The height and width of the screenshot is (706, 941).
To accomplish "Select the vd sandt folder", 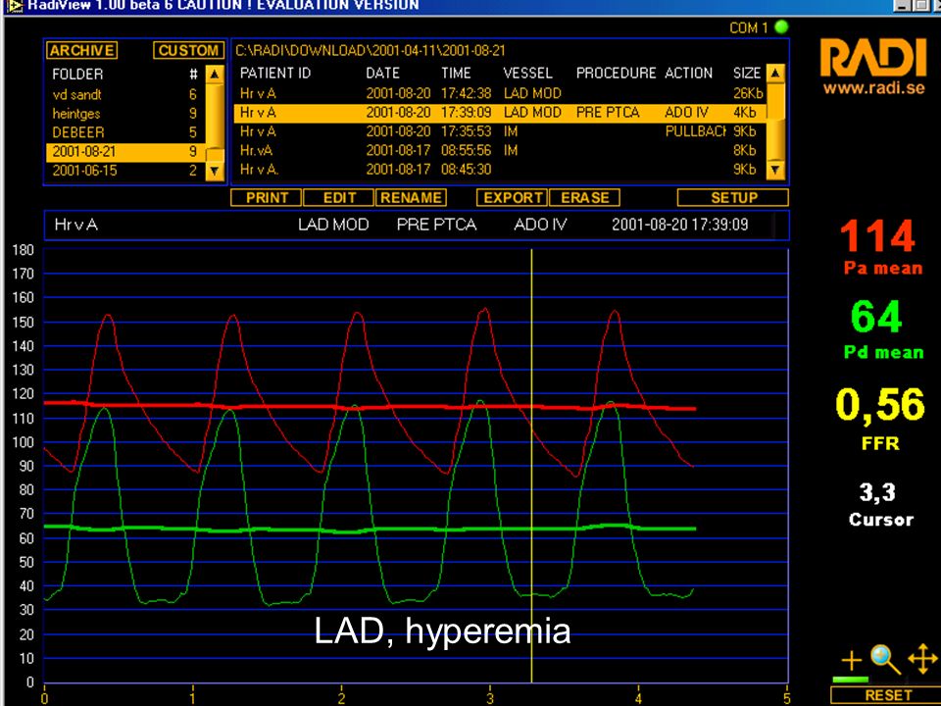I will click(x=126, y=95).
